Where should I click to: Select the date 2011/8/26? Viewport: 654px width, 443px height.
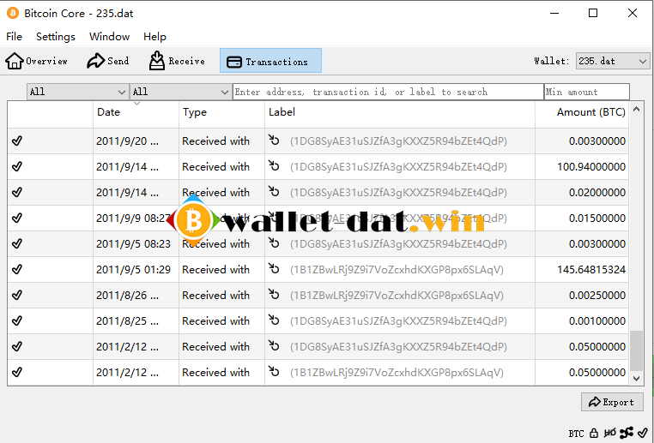(127, 296)
